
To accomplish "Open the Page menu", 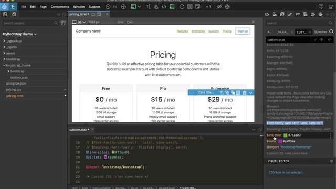I will coord(43,7).
